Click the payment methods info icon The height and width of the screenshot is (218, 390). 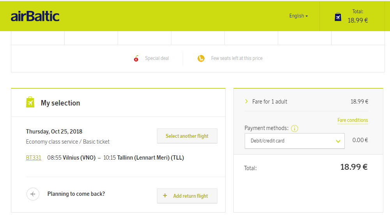(x=295, y=128)
